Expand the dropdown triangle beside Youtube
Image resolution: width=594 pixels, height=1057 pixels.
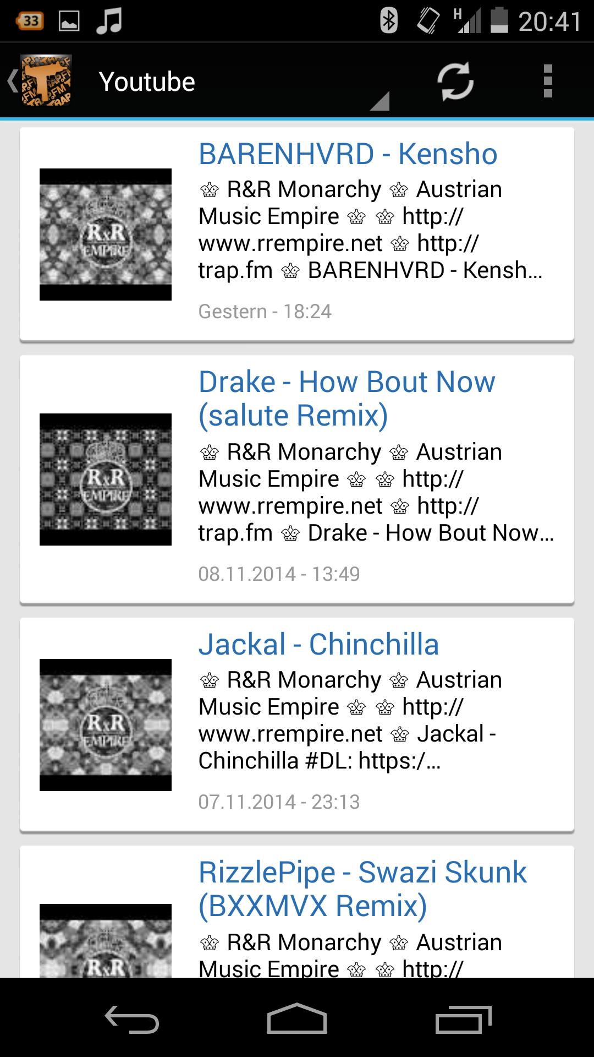pos(380,101)
